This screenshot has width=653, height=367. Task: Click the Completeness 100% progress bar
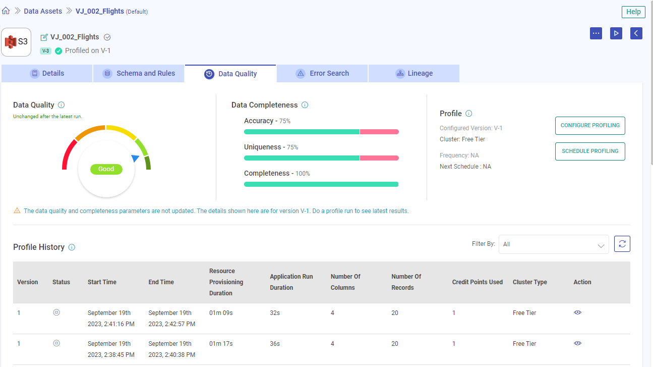[x=321, y=184]
